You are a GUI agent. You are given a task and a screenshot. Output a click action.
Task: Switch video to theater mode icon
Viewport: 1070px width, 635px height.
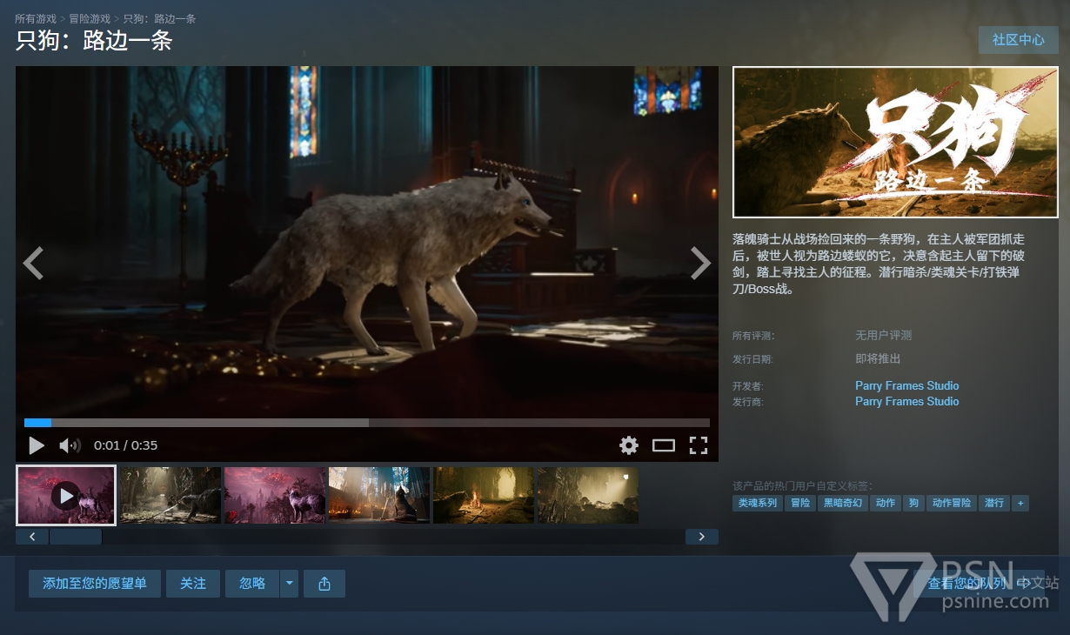(664, 445)
